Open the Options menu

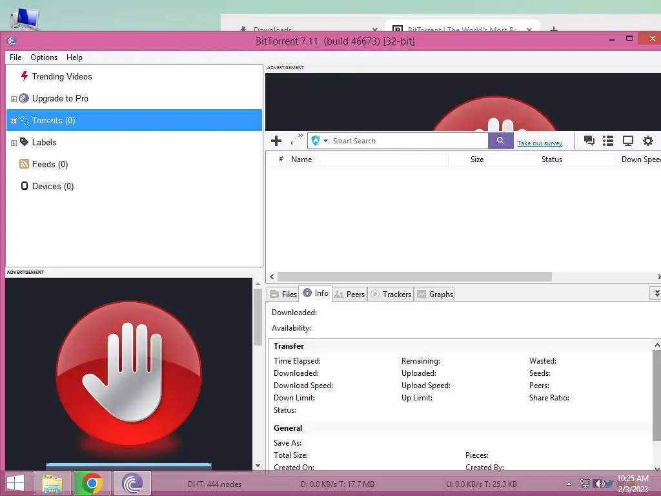pyautogui.click(x=44, y=57)
